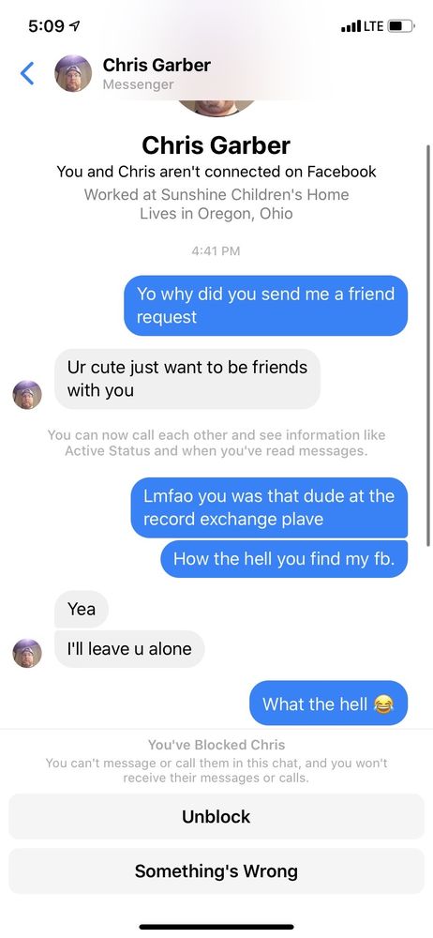The width and height of the screenshot is (433, 938).
Task: Tap 'How the hell you find my fb.' bubble
Action: click(x=284, y=559)
